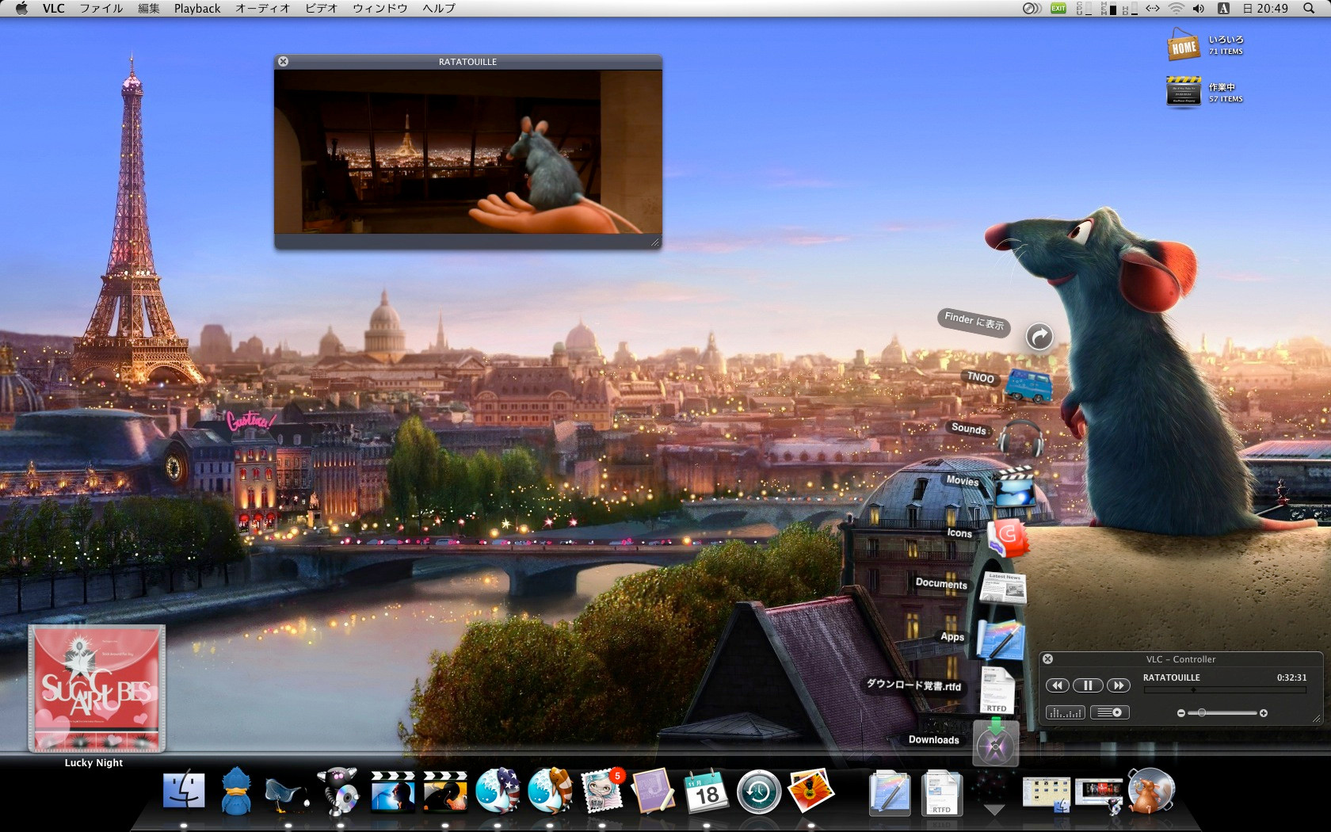1331x832 pixels.
Task: Open the ビデオ menu
Action: 321,8
